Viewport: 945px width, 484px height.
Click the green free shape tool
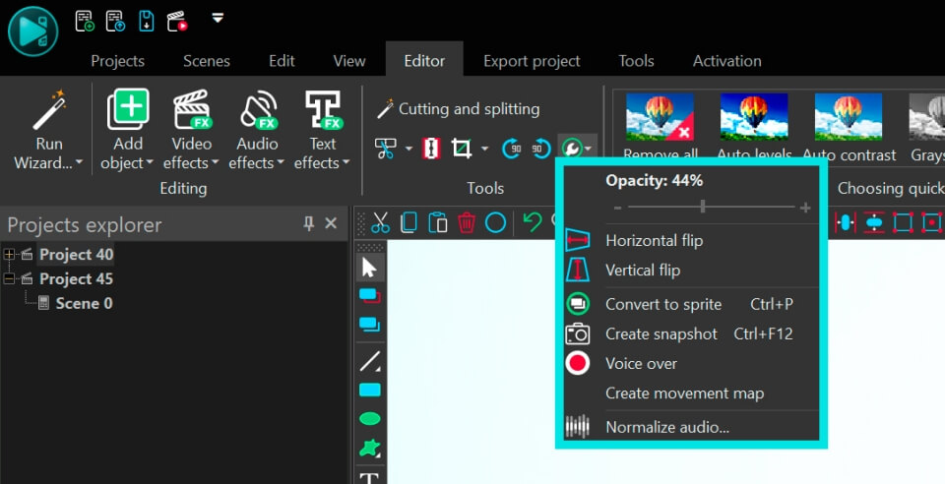click(x=369, y=448)
